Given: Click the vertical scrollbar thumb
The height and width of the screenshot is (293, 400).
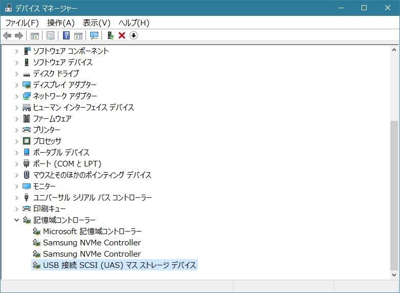Looking at the screenshot, I should pyautogui.click(x=394, y=196).
